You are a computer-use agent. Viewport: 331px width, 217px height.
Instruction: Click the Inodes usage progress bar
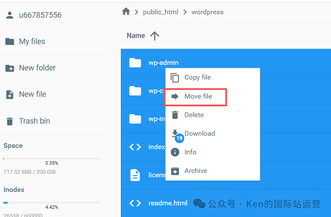[52, 203]
